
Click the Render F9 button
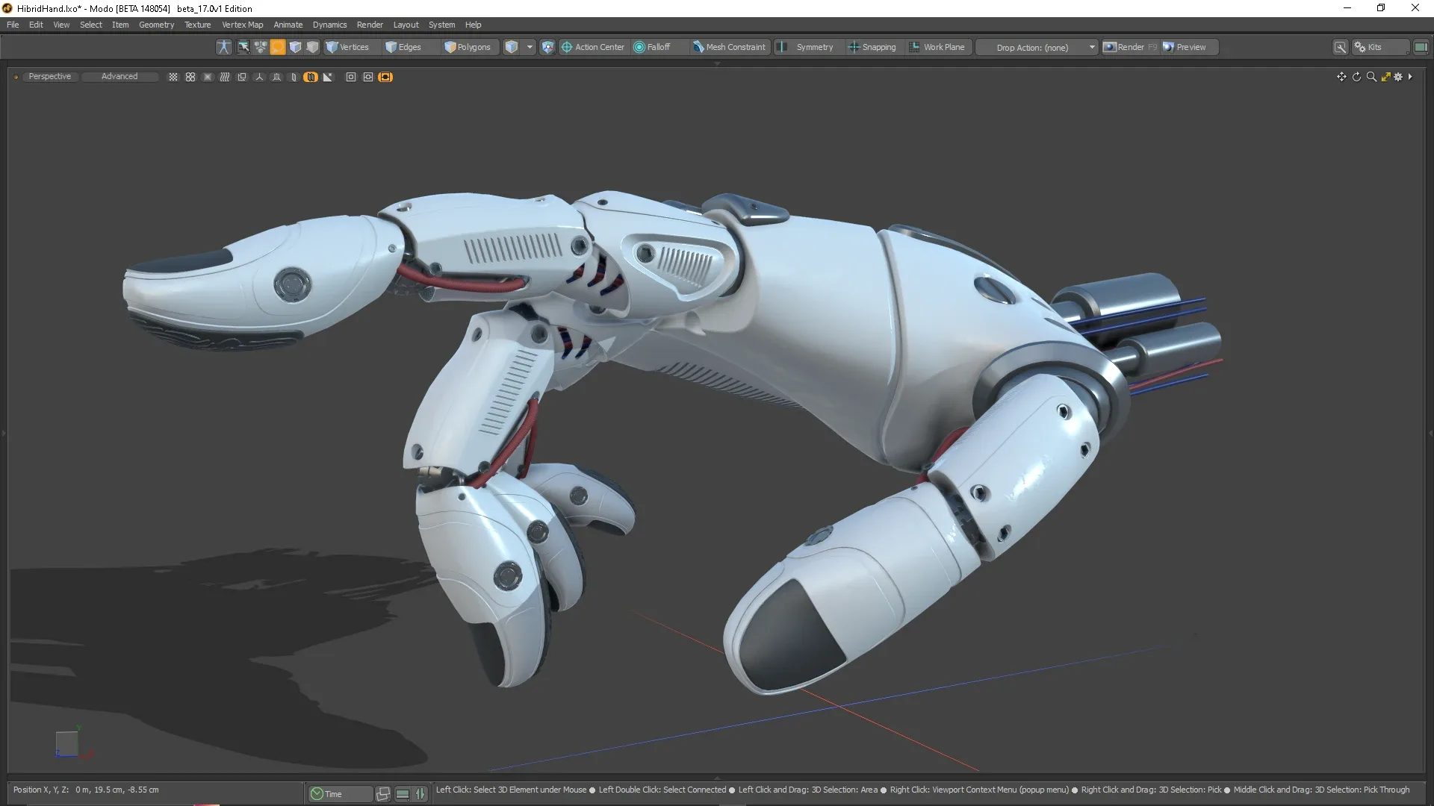coord(1130,47)
